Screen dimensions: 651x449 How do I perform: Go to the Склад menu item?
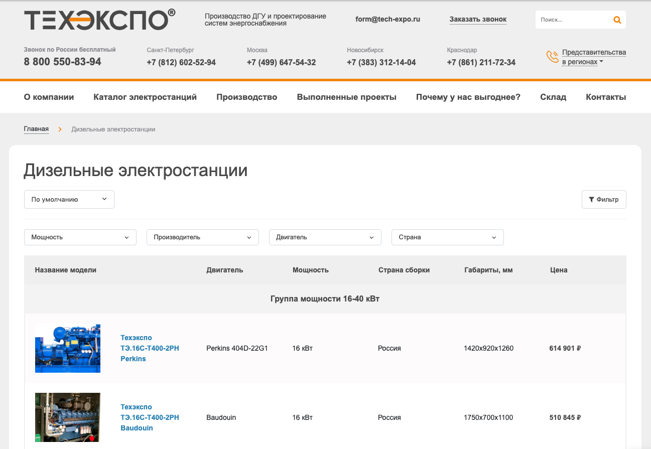coord(553,97)
